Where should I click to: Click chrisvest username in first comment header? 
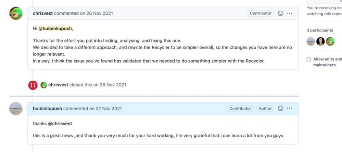pyautogui.click(x=43, y=13)
